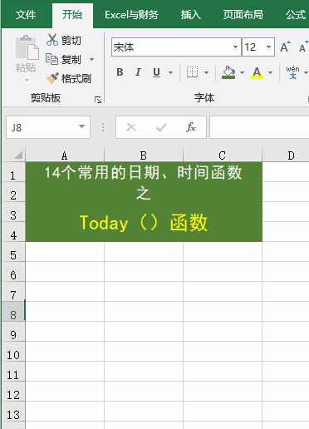This screenshot has height=429, width=309.
Task: Select the merged Today（）函数 title cell
Action: (144, 201)
